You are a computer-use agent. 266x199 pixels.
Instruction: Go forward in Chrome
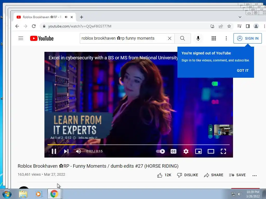(x=25, y=26)
